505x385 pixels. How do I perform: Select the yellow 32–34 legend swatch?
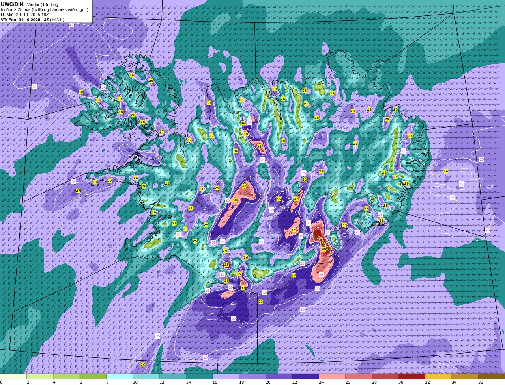pyautogui.click(x=438, y=377)
